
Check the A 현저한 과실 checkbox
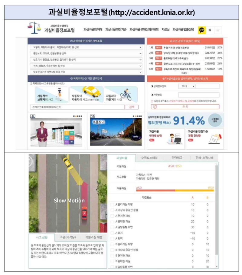pos(112,216)
